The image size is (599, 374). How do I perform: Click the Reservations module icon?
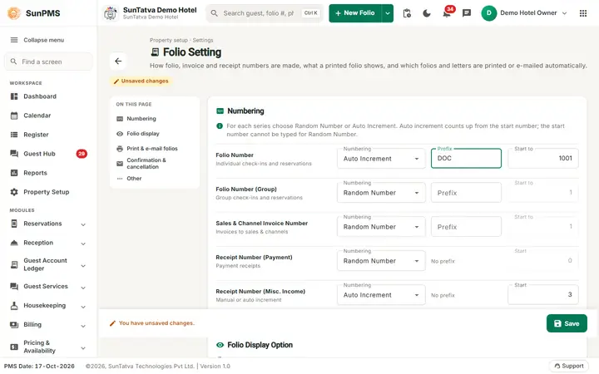coord(14,224)
